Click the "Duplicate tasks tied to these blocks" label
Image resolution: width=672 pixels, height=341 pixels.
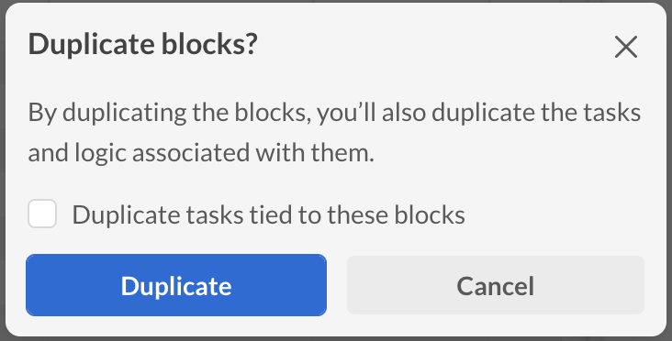pos(268,214)
